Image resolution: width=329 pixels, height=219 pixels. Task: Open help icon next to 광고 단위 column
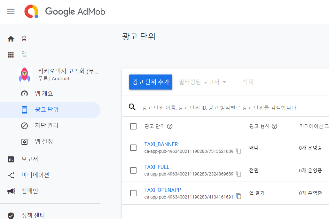coord(170,126)
